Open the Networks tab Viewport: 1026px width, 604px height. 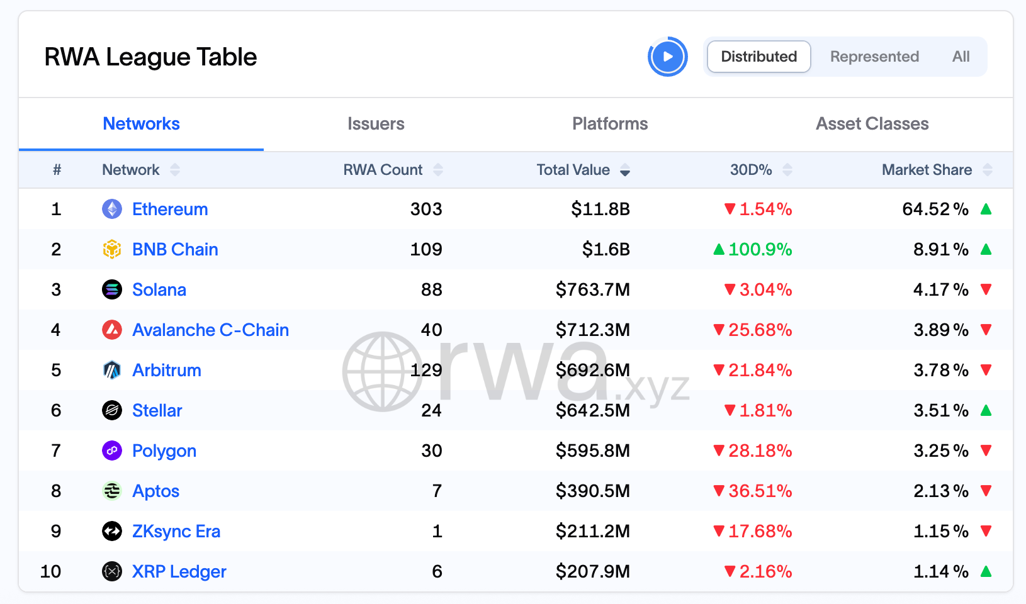[x=141, y=124]
